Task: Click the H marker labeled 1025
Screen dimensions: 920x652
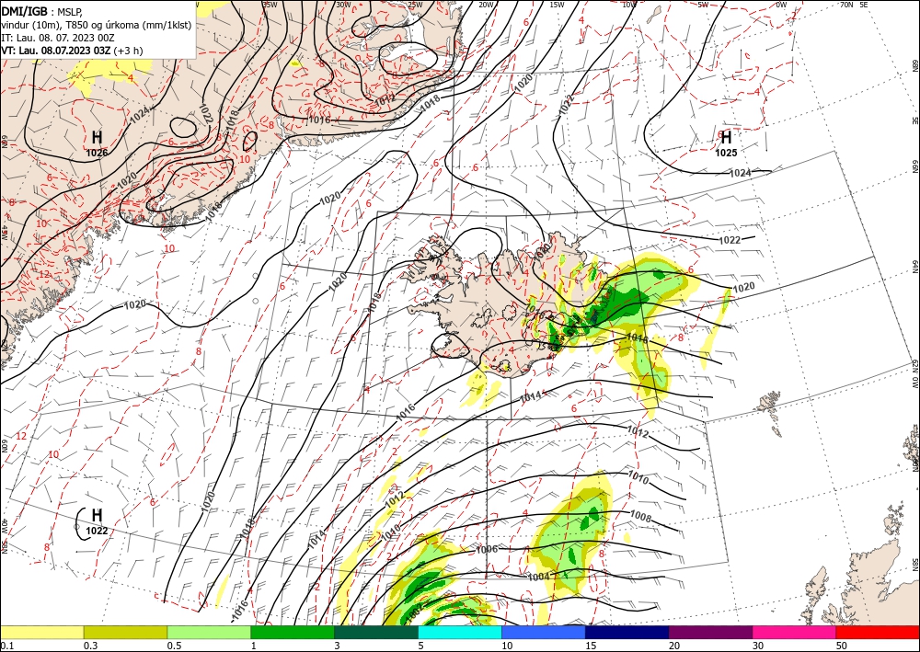Action: 726,137
